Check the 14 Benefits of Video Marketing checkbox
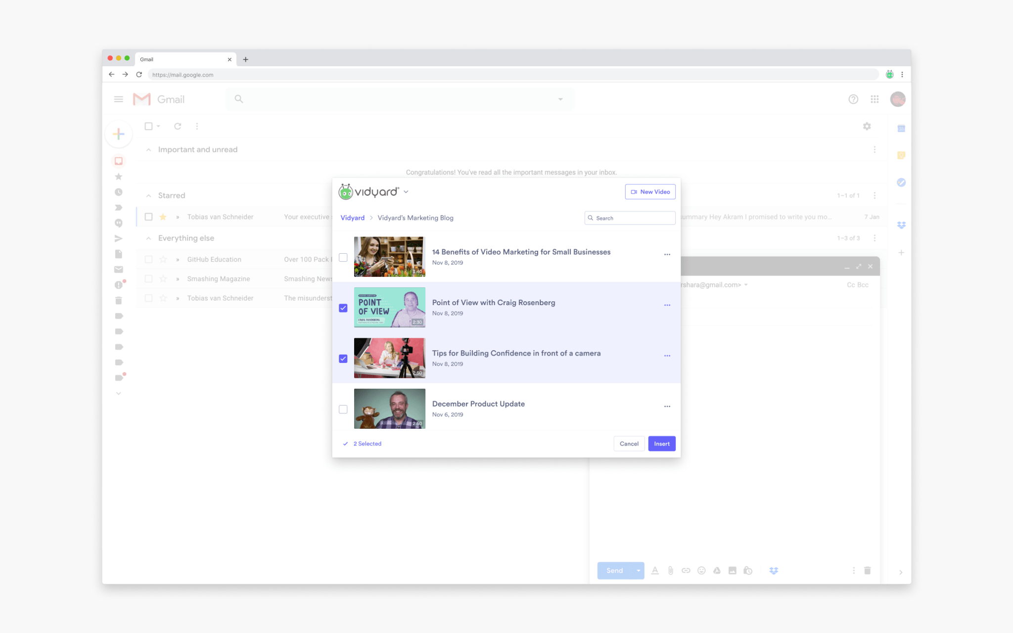This screenshot has height=633, width=1013. [x=343, y=257]
